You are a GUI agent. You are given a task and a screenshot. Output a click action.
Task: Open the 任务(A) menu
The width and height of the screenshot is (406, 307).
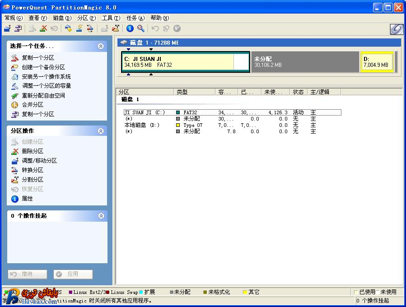click(x=135, y=18)
